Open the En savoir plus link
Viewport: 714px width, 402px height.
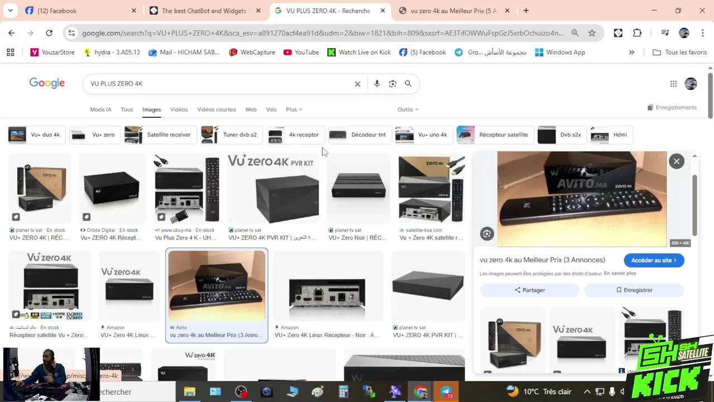click(620, 273)
